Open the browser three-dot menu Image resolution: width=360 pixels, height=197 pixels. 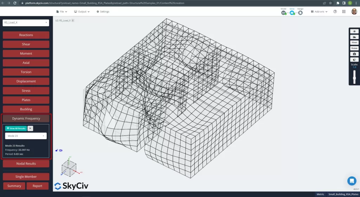click(356, 3)
